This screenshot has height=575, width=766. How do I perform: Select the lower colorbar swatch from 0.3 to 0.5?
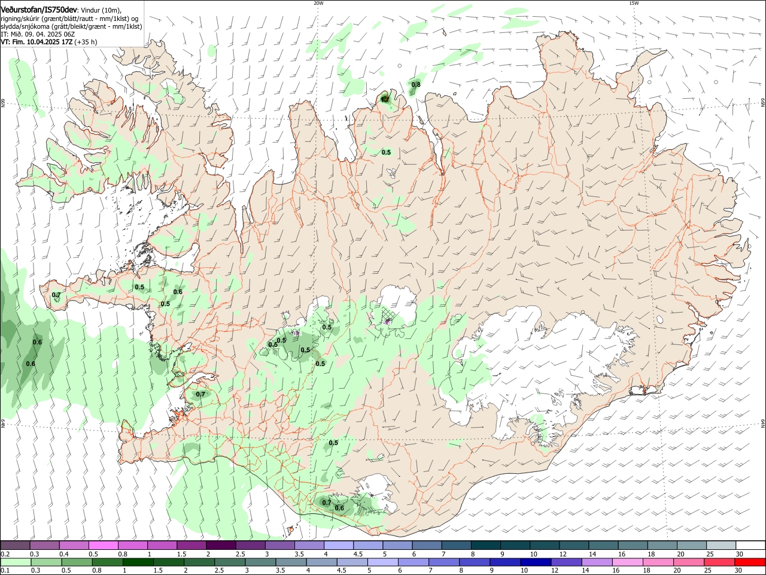[x=46, y=562]
